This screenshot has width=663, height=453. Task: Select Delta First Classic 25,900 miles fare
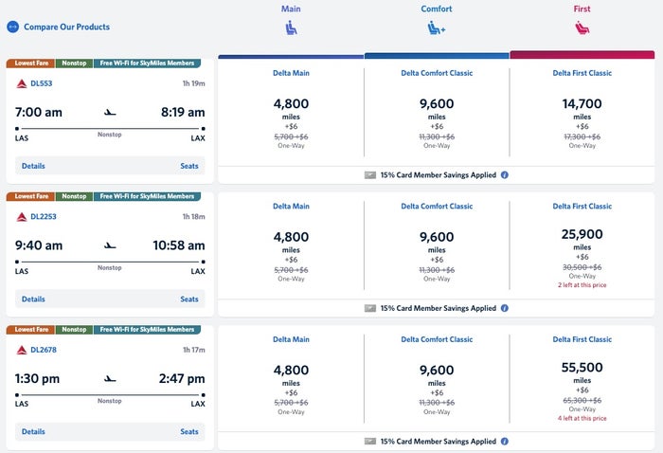[x=582, y=245]
